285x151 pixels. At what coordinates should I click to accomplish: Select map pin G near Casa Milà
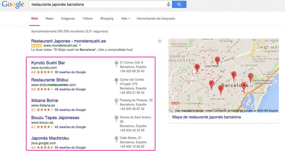tap(217, 61)
